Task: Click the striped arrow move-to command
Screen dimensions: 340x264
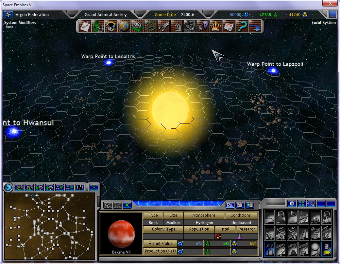Action: [x=269, y=217]
